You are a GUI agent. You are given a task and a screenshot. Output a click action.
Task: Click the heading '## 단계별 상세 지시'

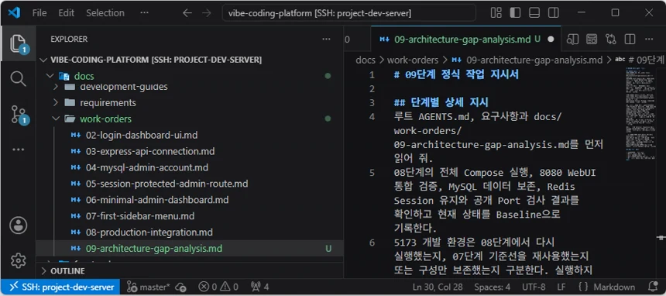(x=441, y=102)
